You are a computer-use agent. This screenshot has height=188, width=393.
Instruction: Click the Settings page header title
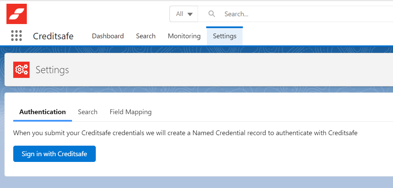(x=52, y=70)
